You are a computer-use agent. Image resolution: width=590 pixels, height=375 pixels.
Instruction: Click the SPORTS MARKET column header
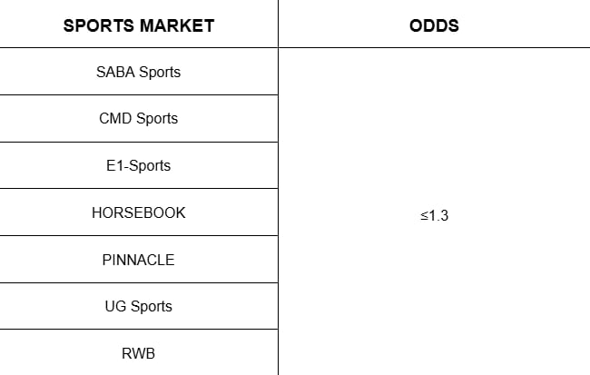pos(139,25)
